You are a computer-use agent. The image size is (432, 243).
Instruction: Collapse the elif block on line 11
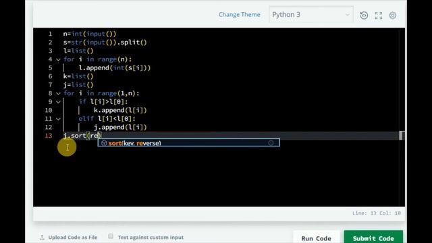(58, 119)
